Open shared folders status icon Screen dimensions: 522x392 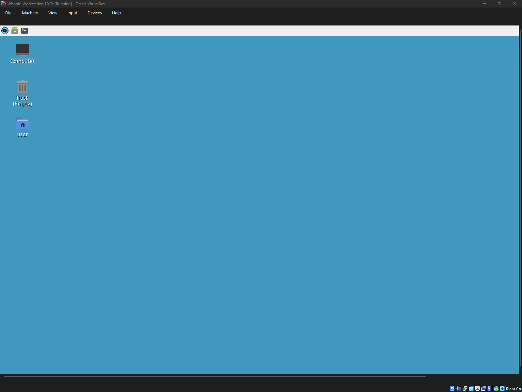(x=471, y=388)
